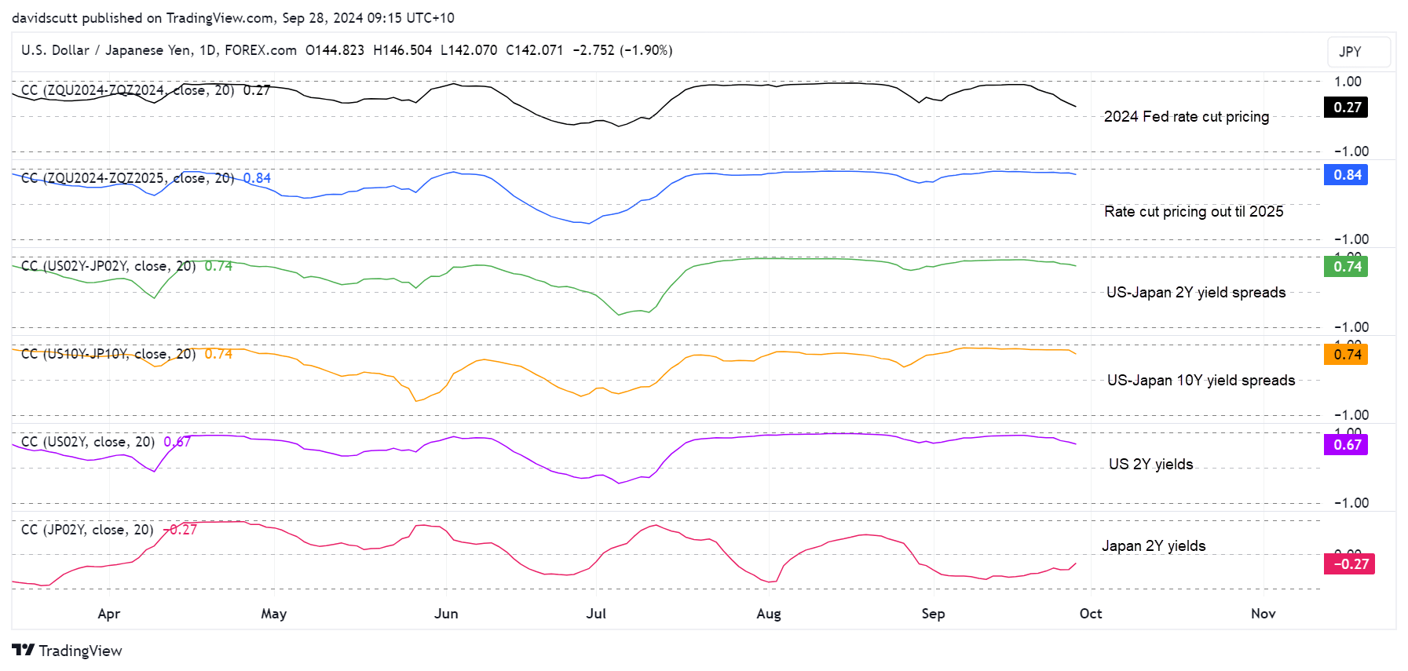Click the Aug label on time axis
1408x671 pixels.
coord(769,614)
